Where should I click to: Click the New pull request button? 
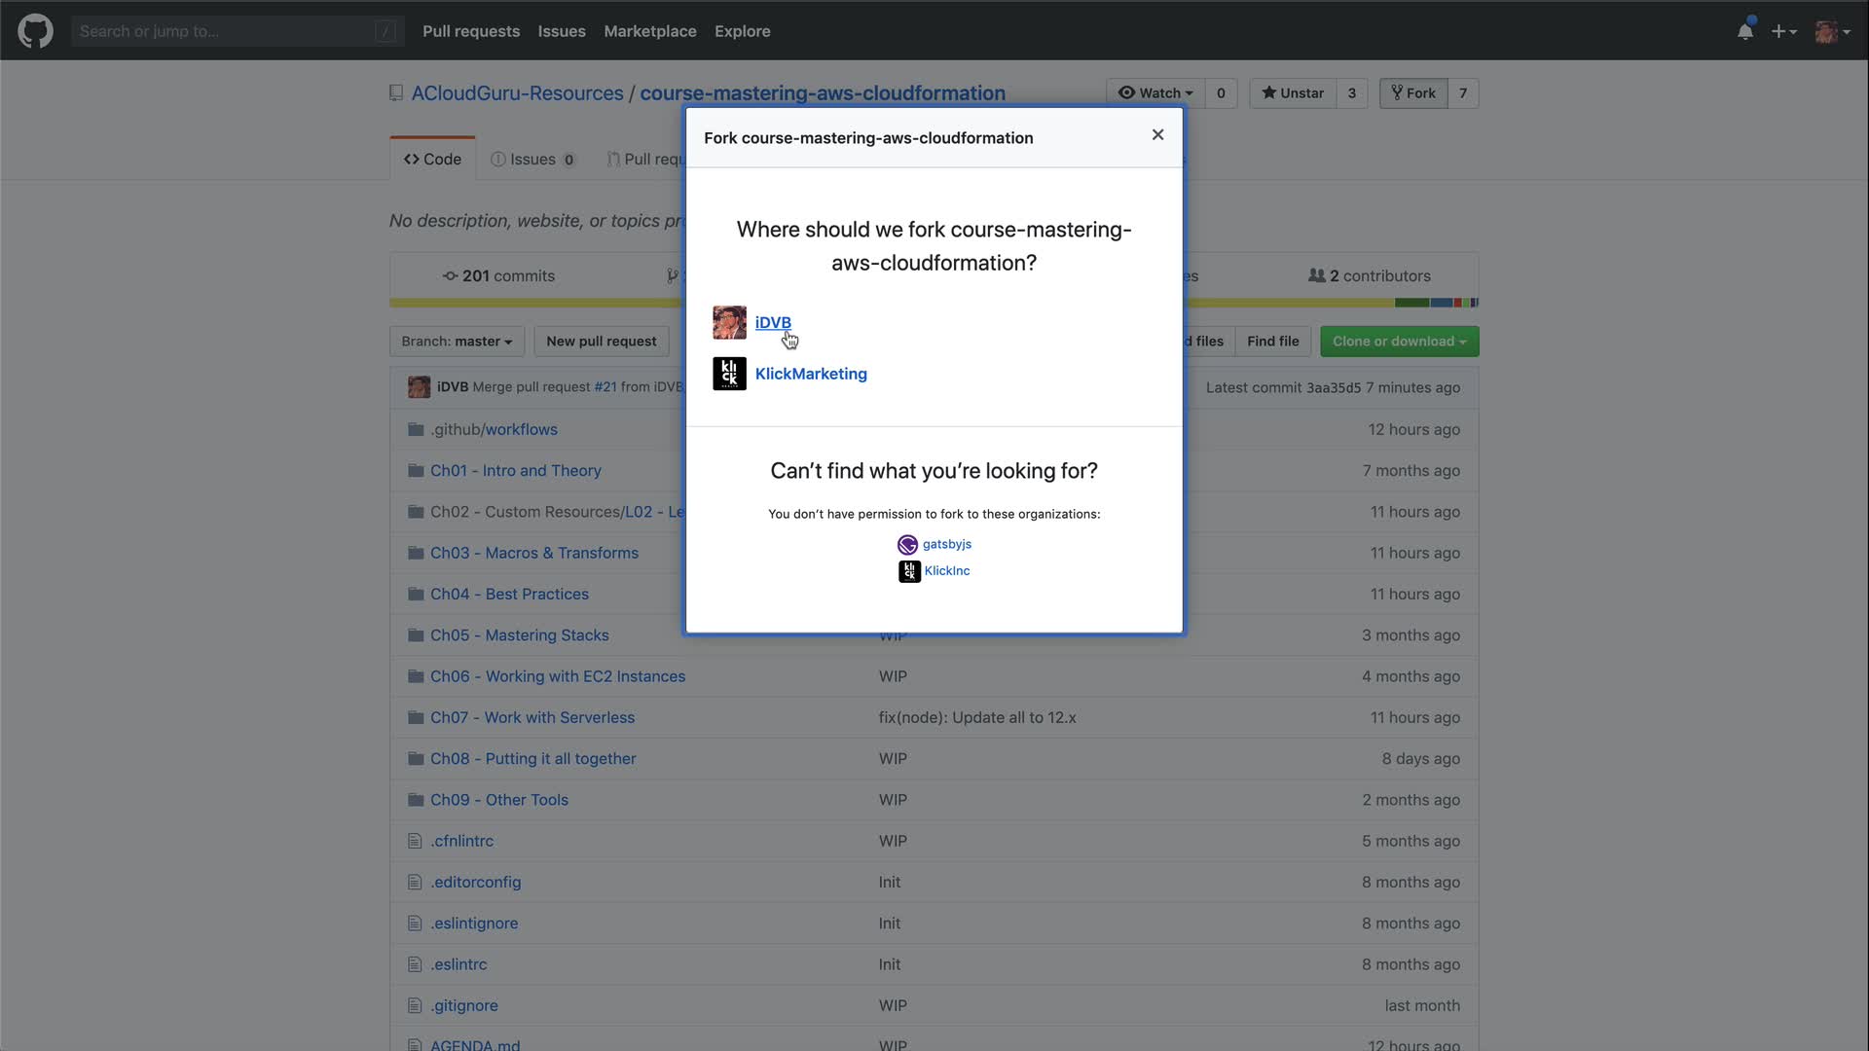[x=601, y=342]
